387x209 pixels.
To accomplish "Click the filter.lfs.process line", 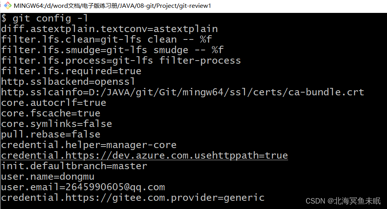I will click(121, 61).
